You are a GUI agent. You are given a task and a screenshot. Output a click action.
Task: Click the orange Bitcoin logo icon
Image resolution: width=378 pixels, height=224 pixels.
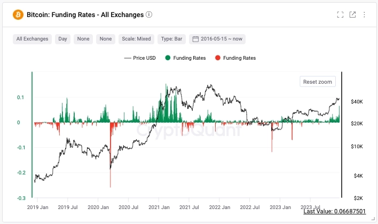tap(19, 15)
